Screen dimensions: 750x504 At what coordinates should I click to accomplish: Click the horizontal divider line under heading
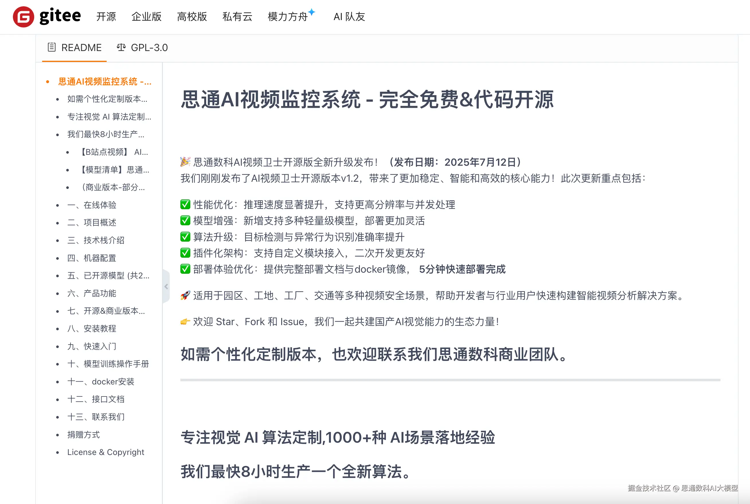click(450, 380)
